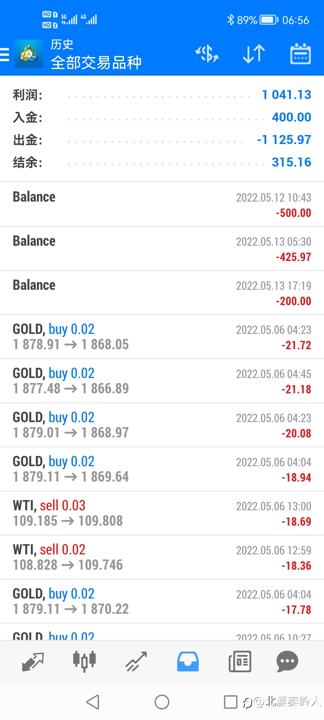The image size is (324, 720).
Task: Tap the MetaTrader 4 app logo
Action: point(29,54)
